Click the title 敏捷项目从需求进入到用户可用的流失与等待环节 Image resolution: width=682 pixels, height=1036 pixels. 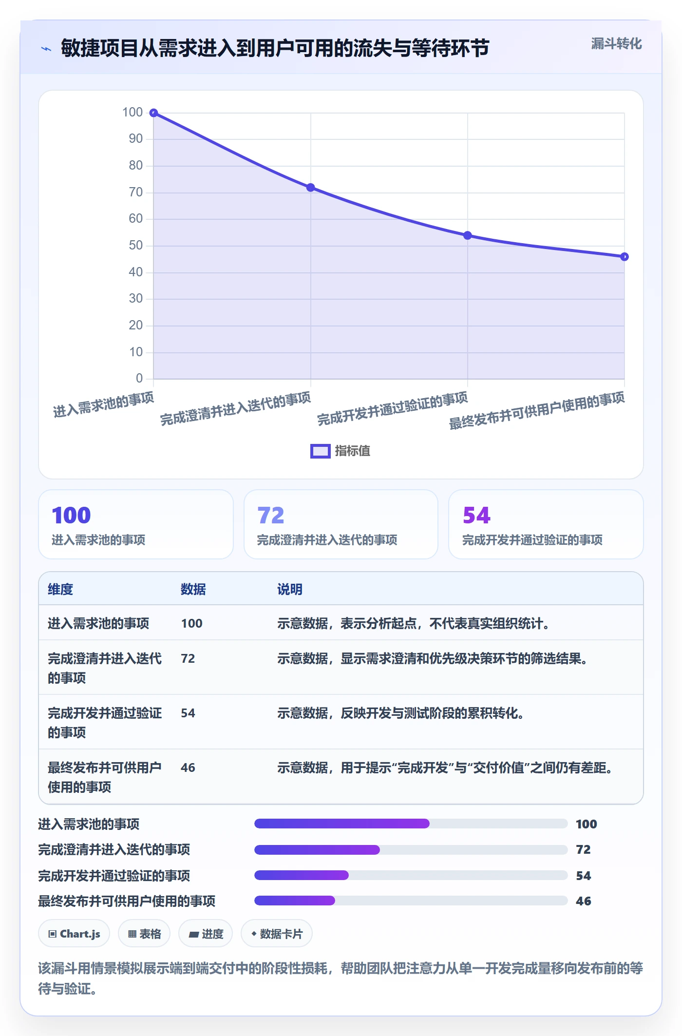(275, 49)
